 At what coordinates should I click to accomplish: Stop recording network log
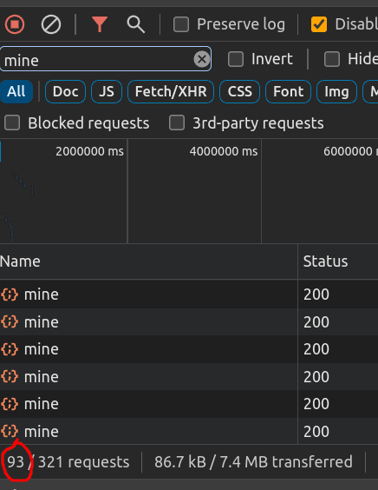[x=15, y=24]
